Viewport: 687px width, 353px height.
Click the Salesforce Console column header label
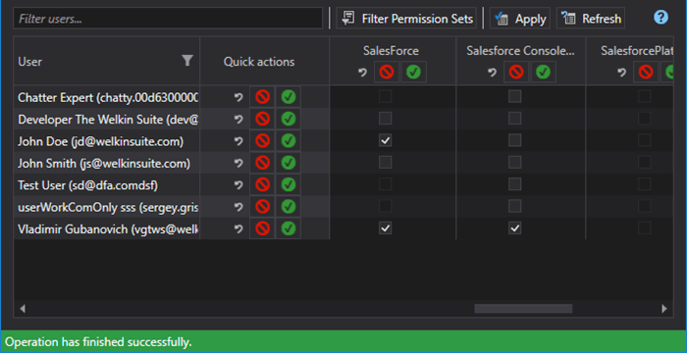coord(520,51)
